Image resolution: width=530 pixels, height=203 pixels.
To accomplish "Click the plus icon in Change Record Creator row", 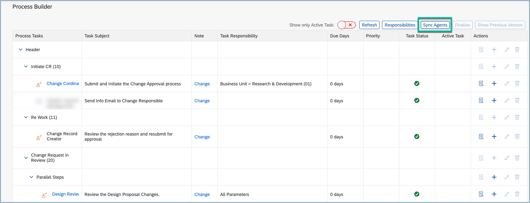I will coord(494,137).
